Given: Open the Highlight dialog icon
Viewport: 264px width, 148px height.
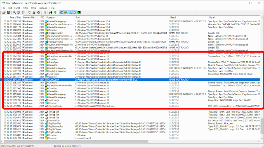Looking at the screenshot, I should click(34, 12).
